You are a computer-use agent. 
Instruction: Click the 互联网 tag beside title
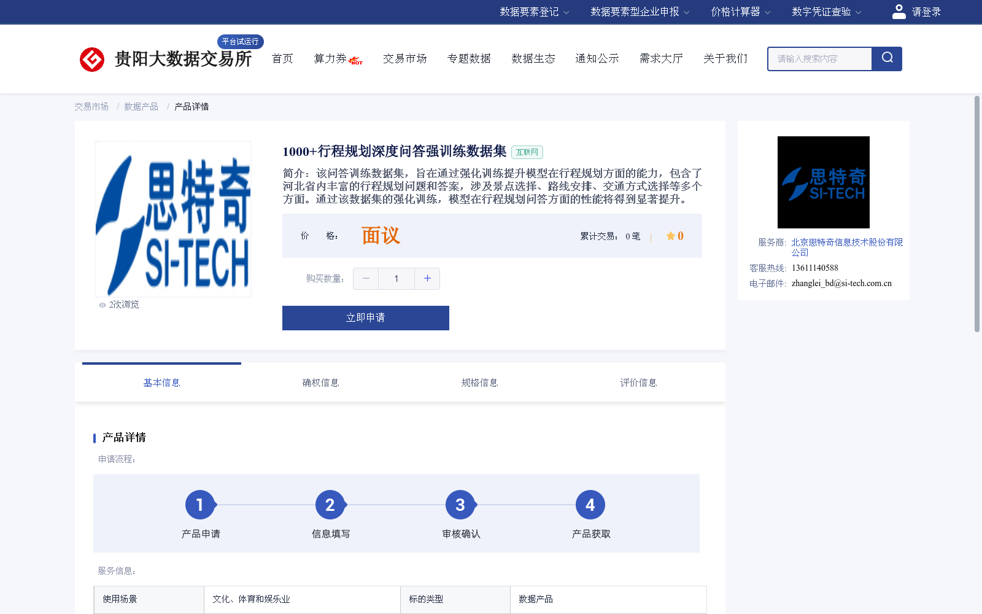pos(527,152)
